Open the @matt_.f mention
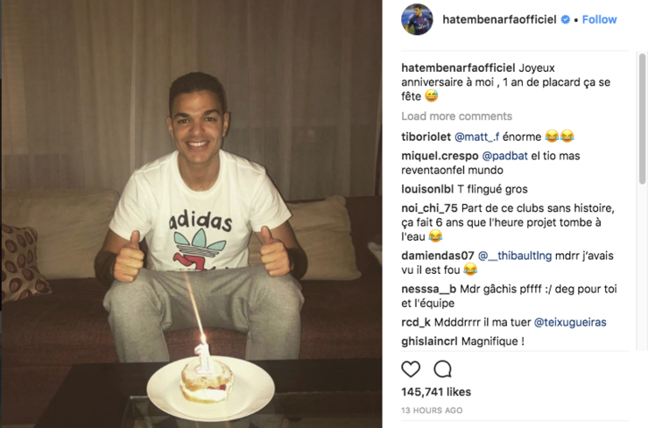 point(477,137)
